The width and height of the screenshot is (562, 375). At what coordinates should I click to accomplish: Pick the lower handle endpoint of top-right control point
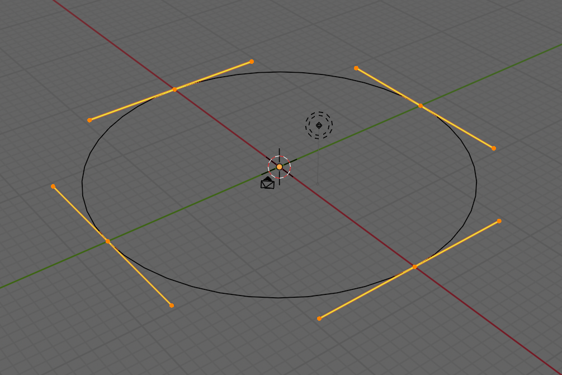click(493, 148)
